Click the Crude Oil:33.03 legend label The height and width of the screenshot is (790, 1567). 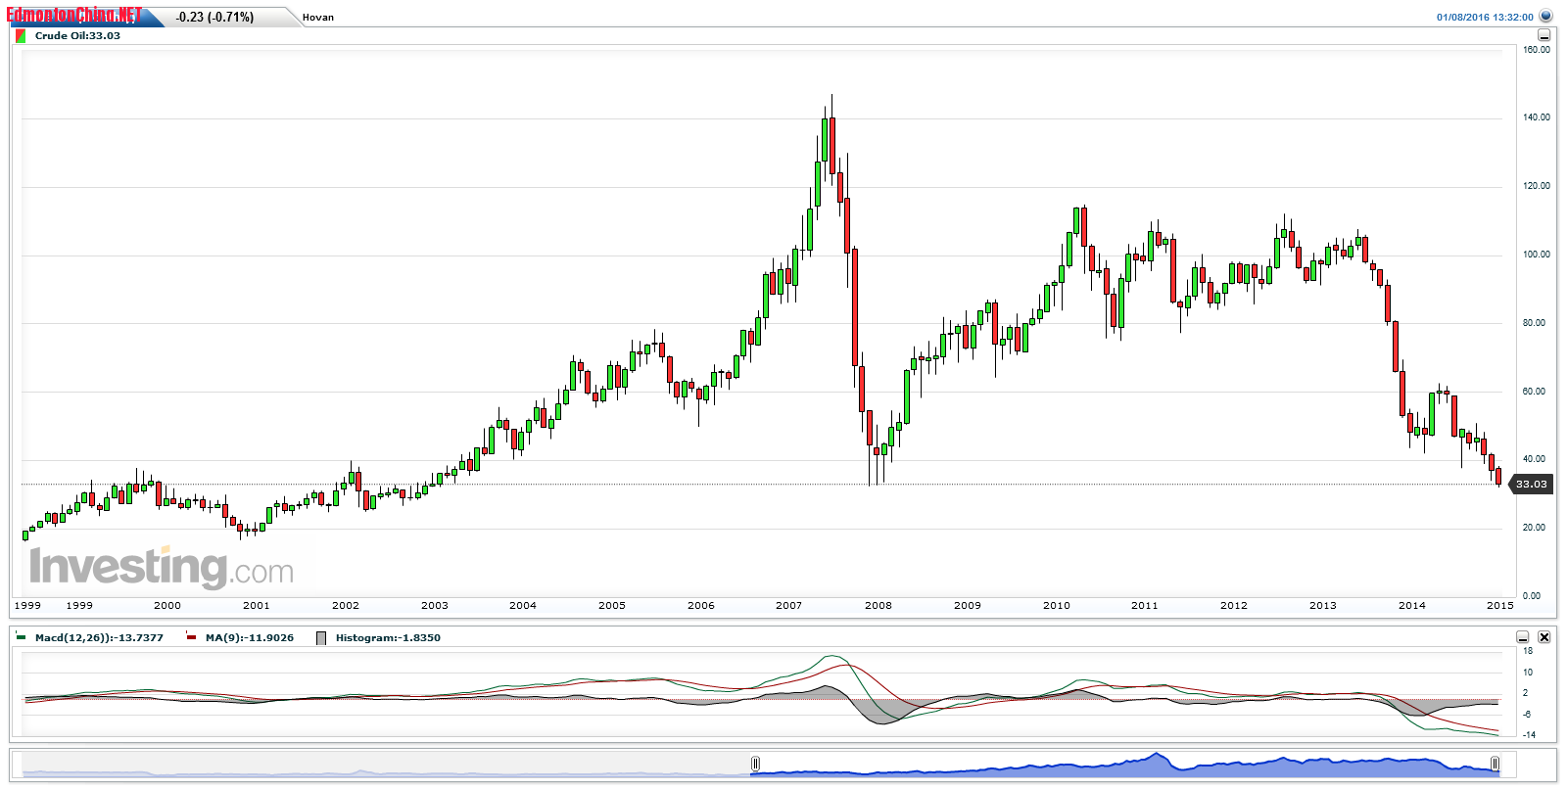(77, 36)
